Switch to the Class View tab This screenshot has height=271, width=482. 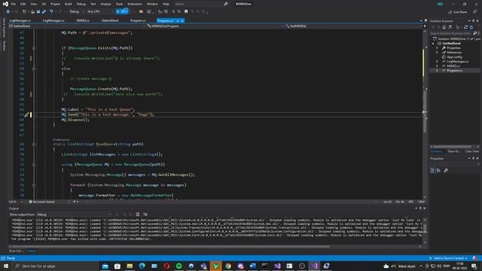(472, 151)
